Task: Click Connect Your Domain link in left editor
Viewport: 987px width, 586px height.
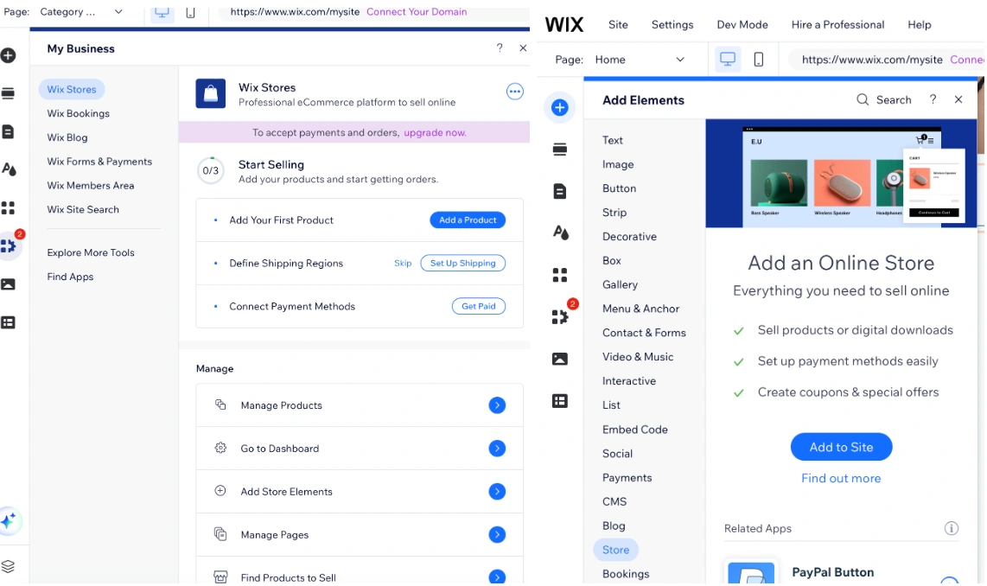Action: (x=417, y=12)
